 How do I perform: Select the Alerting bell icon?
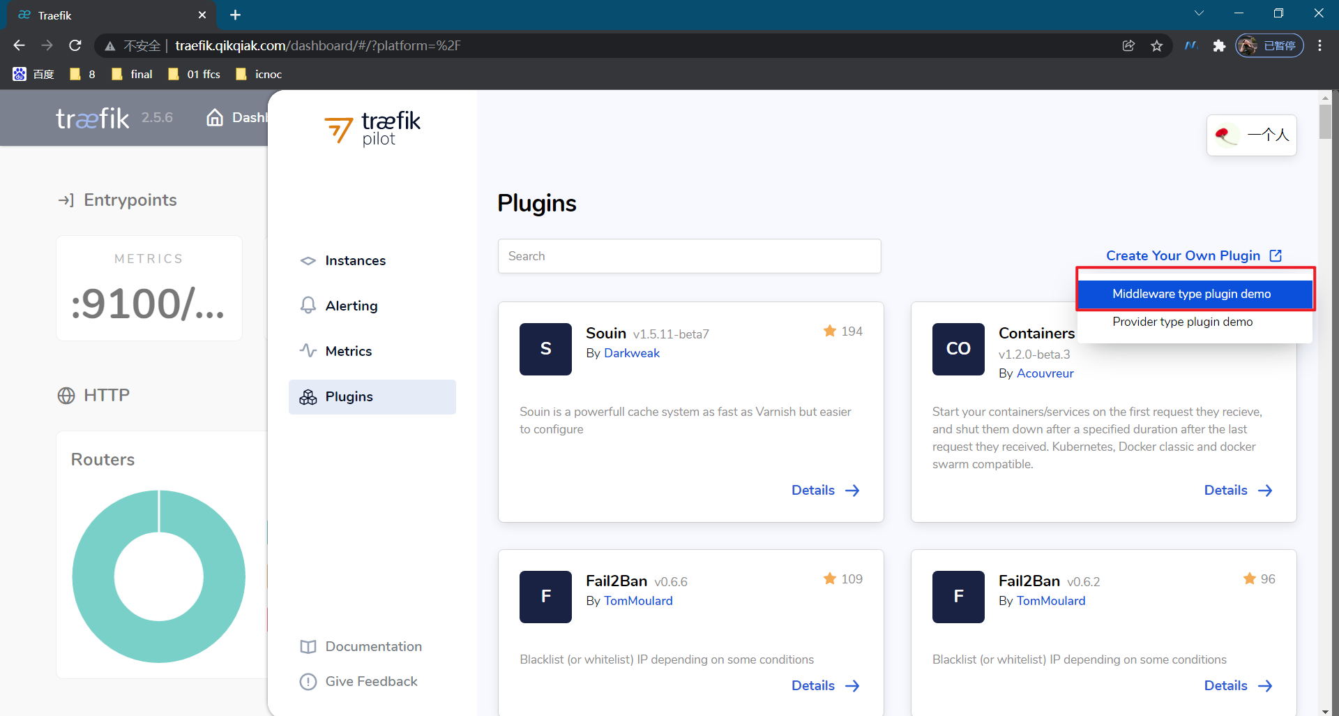308,305
